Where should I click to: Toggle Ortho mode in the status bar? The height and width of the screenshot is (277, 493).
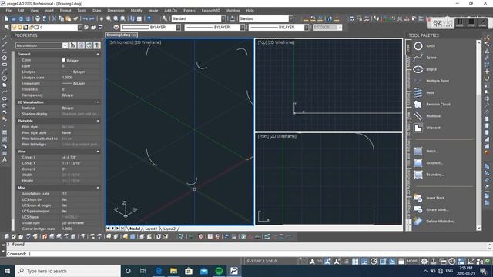click(364, 262)
